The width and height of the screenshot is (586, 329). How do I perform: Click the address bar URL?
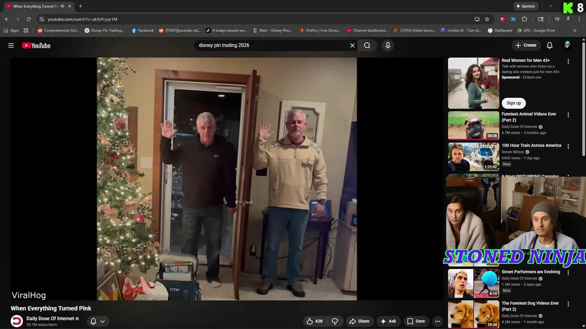(82, 19)
